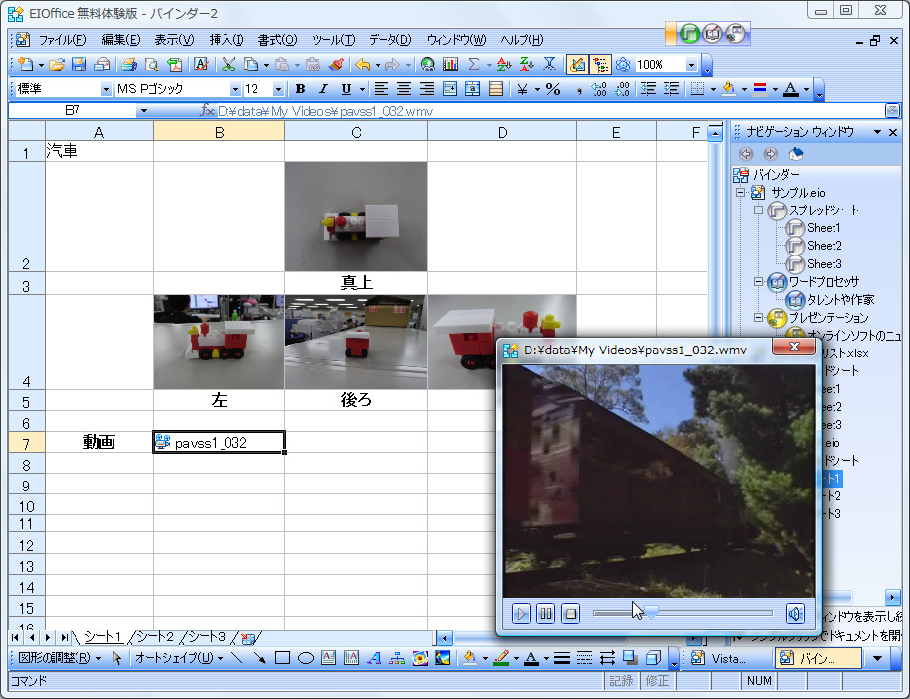Open the 書式(O) menu
Viewport: 910px width, 699px height.
pyautogui.click(x=277, y=40)
